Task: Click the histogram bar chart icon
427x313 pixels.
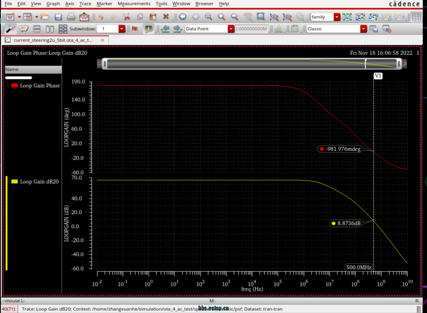Action: click(278, 29)
